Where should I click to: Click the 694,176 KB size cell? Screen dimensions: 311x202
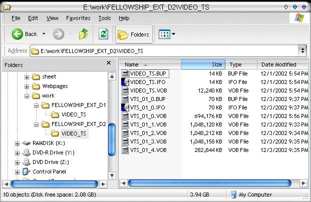208,116
